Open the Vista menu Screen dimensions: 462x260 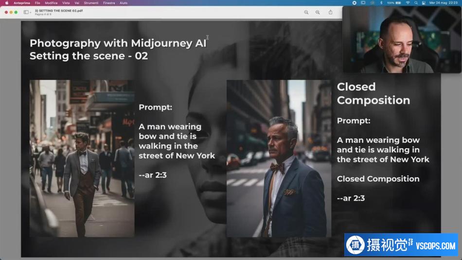click(66, 3)
